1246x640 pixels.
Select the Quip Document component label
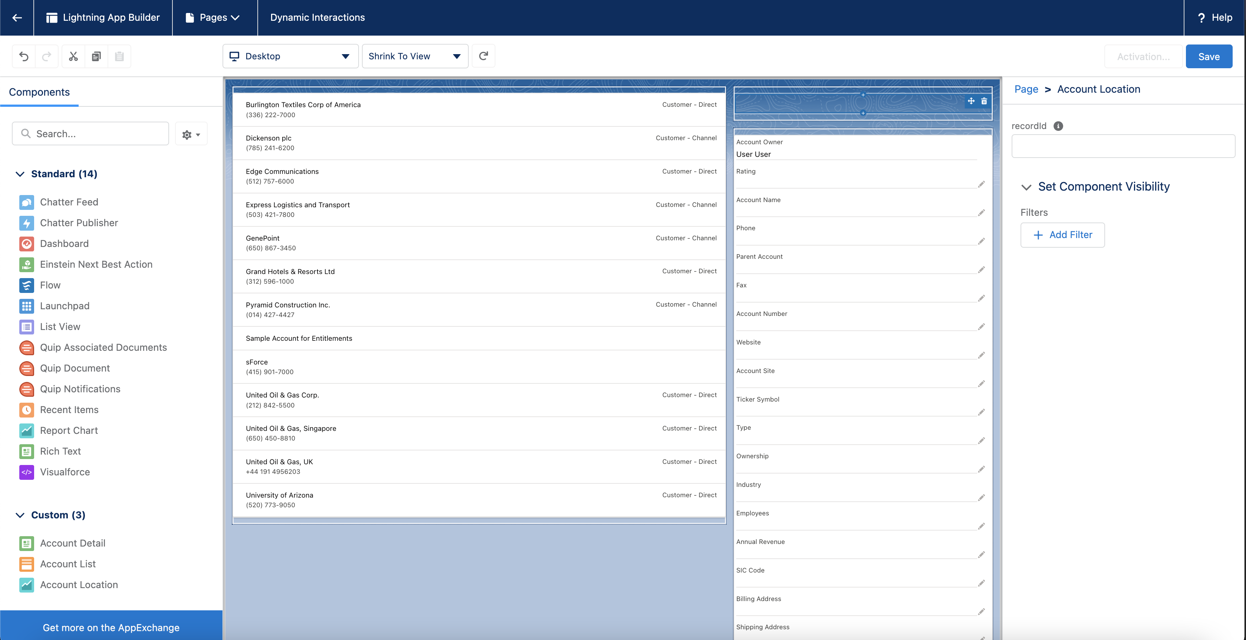[75, 369]
